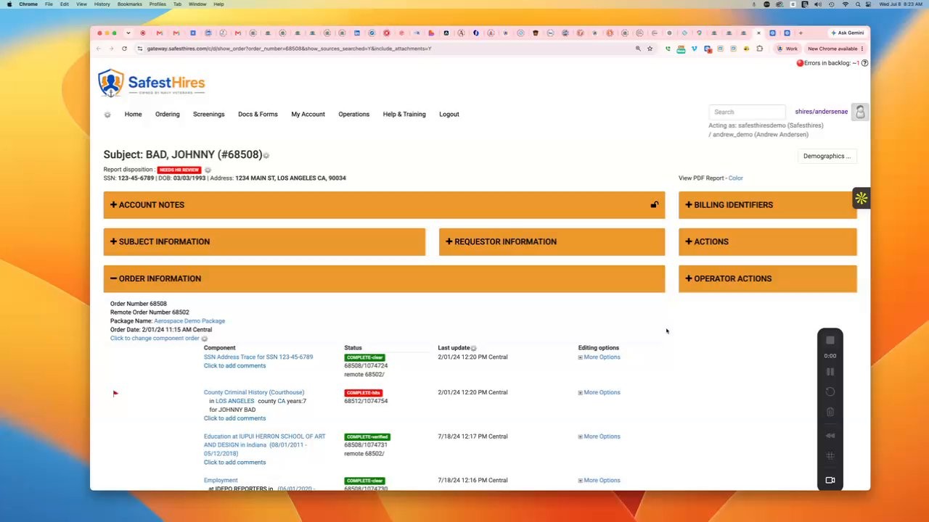Click the unlock padlock icon in Account Notes

point(654,205)
